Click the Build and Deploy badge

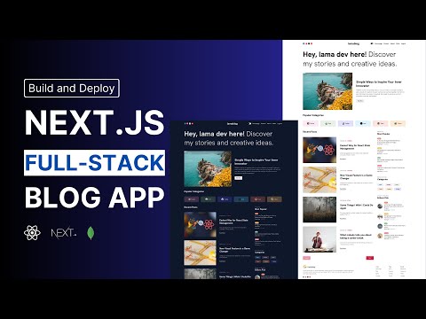(72, 88)
